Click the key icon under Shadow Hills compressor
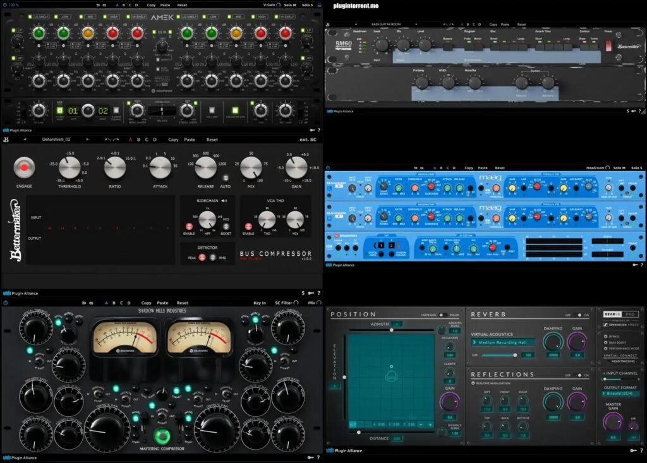Viewport: 647px width, 463px height. coord(310,457)
